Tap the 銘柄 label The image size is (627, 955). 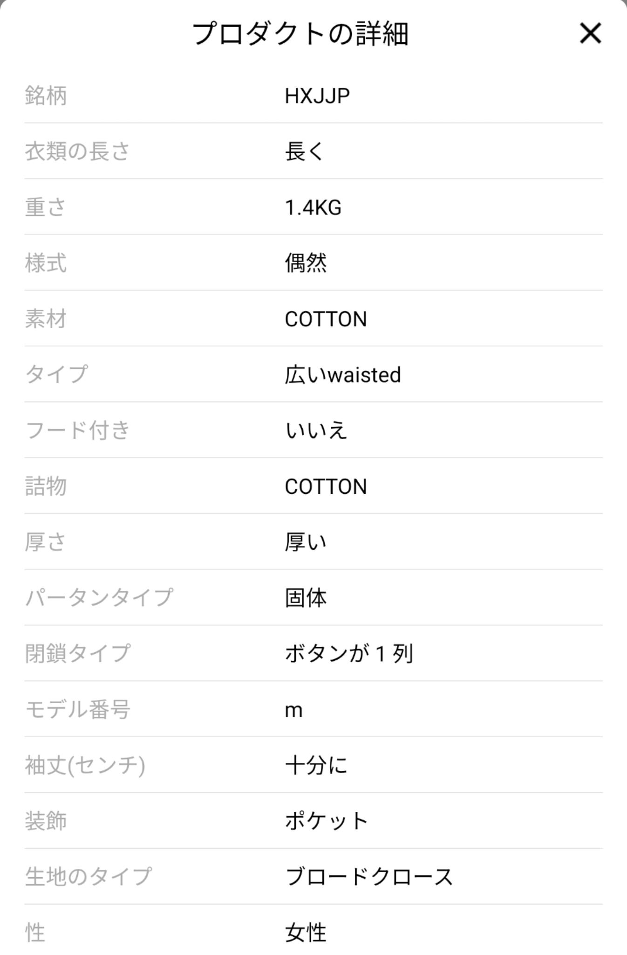[x=46, y=96]
